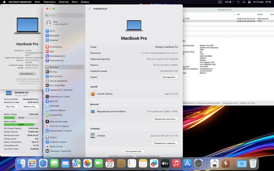Open Параметри дисплея… button
This screenshot has height=171, width=274.
(165, 119)
